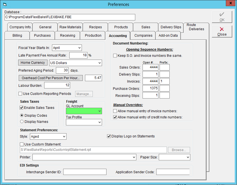Click the Home Currency button
Screen dimensions: 237x185
coord(33,63)
